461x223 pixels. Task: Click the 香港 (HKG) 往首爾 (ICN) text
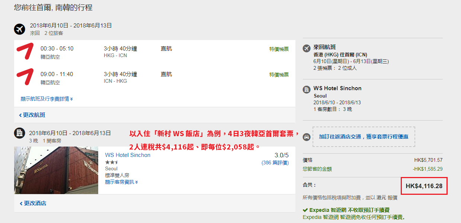pos(340,55)
